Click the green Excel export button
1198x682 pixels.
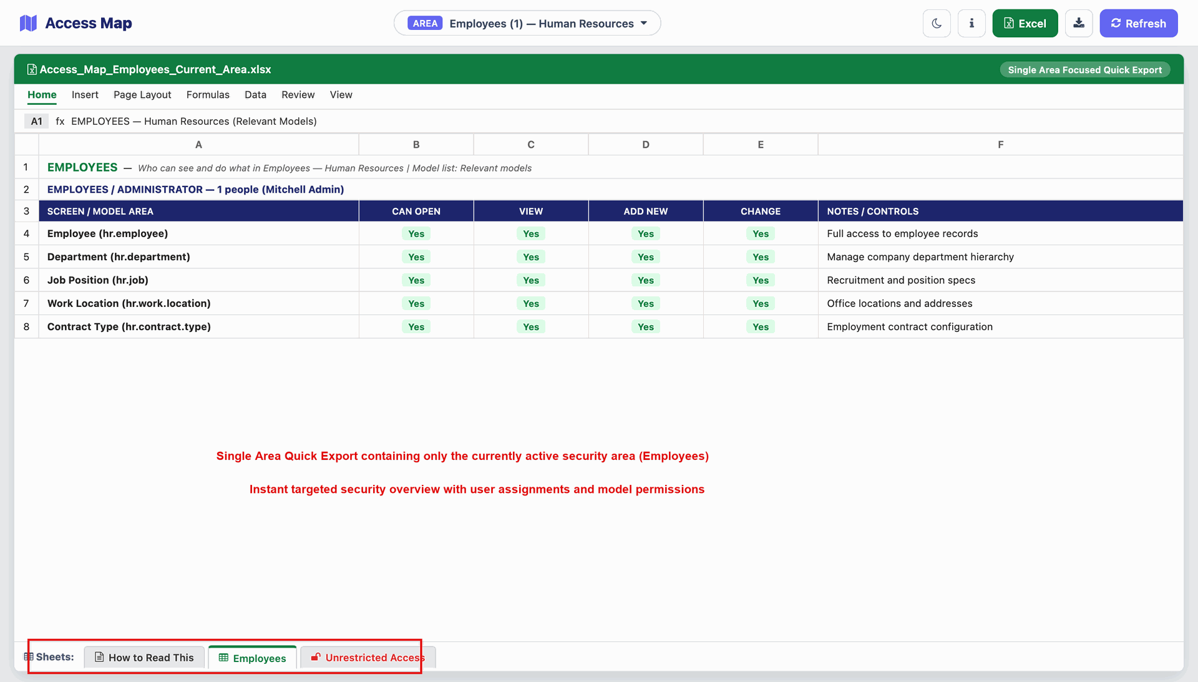(1025, 23)
